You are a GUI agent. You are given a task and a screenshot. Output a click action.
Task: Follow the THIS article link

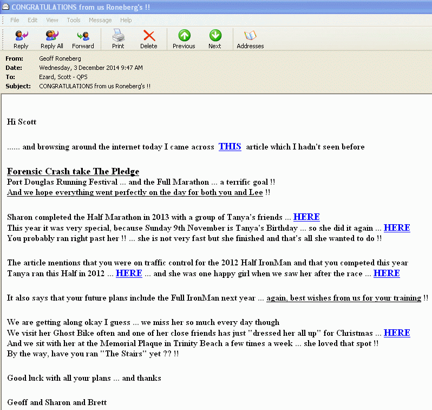coord(230,147)
